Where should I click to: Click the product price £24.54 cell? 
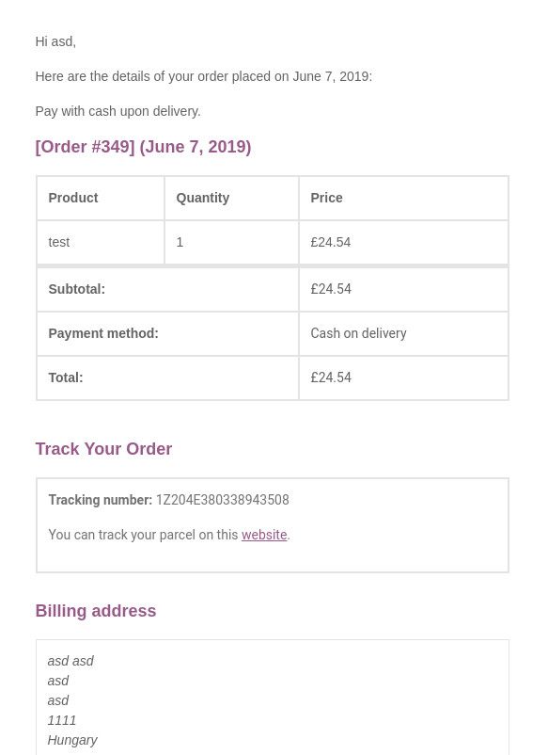(x=403, y=242)
